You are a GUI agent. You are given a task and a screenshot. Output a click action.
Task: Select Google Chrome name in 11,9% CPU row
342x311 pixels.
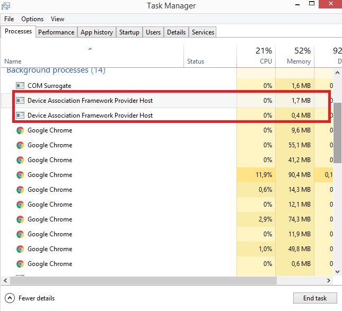coord(50,175)
